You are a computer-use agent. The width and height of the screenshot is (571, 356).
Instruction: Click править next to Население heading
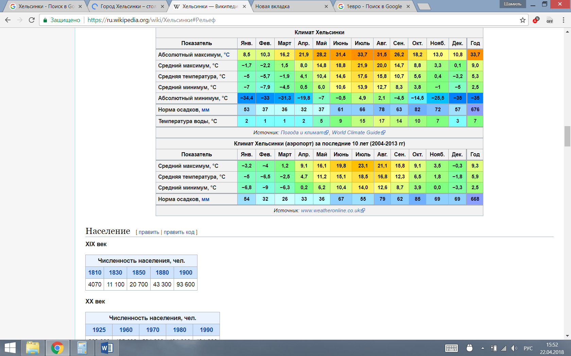tap(149, 232)
